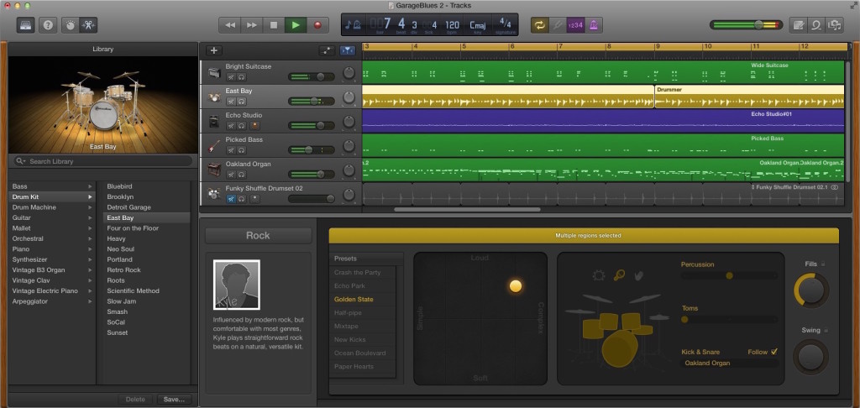Viewport: 860px width, 408px height.
Task: Click the Fast Forward transport button
Action: 252,24
